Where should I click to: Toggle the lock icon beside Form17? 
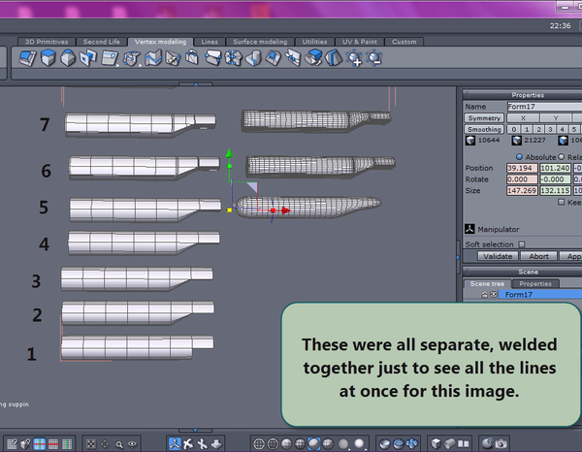(485, 294)
